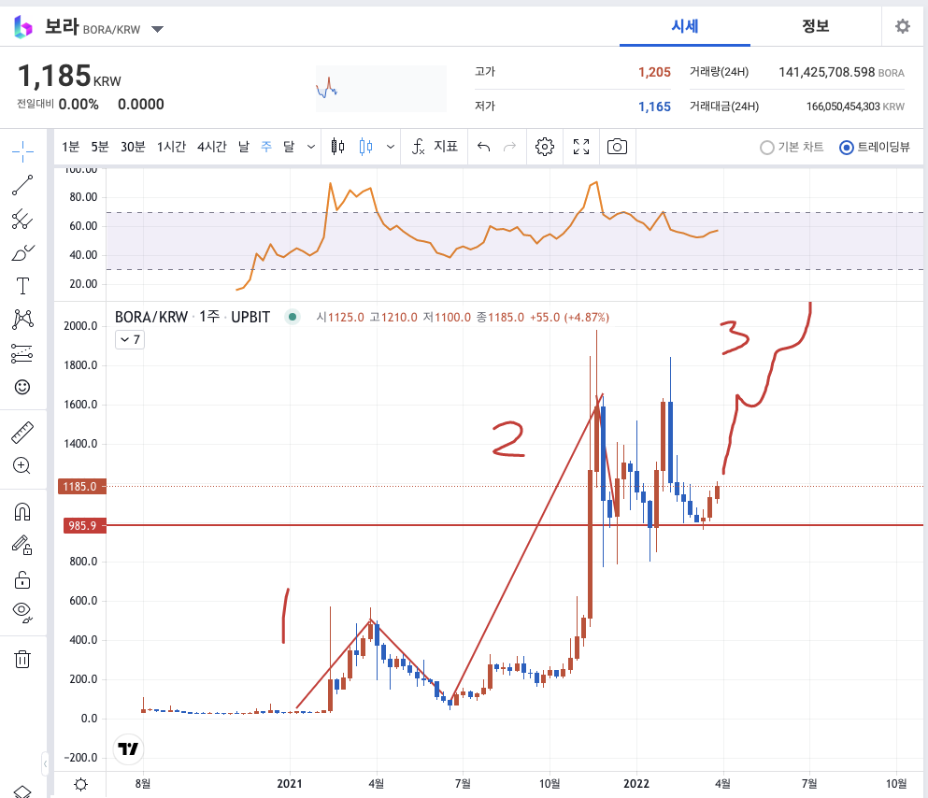Click the BORA/KRW 1주 UPBIT chart title

pos(193,317)
